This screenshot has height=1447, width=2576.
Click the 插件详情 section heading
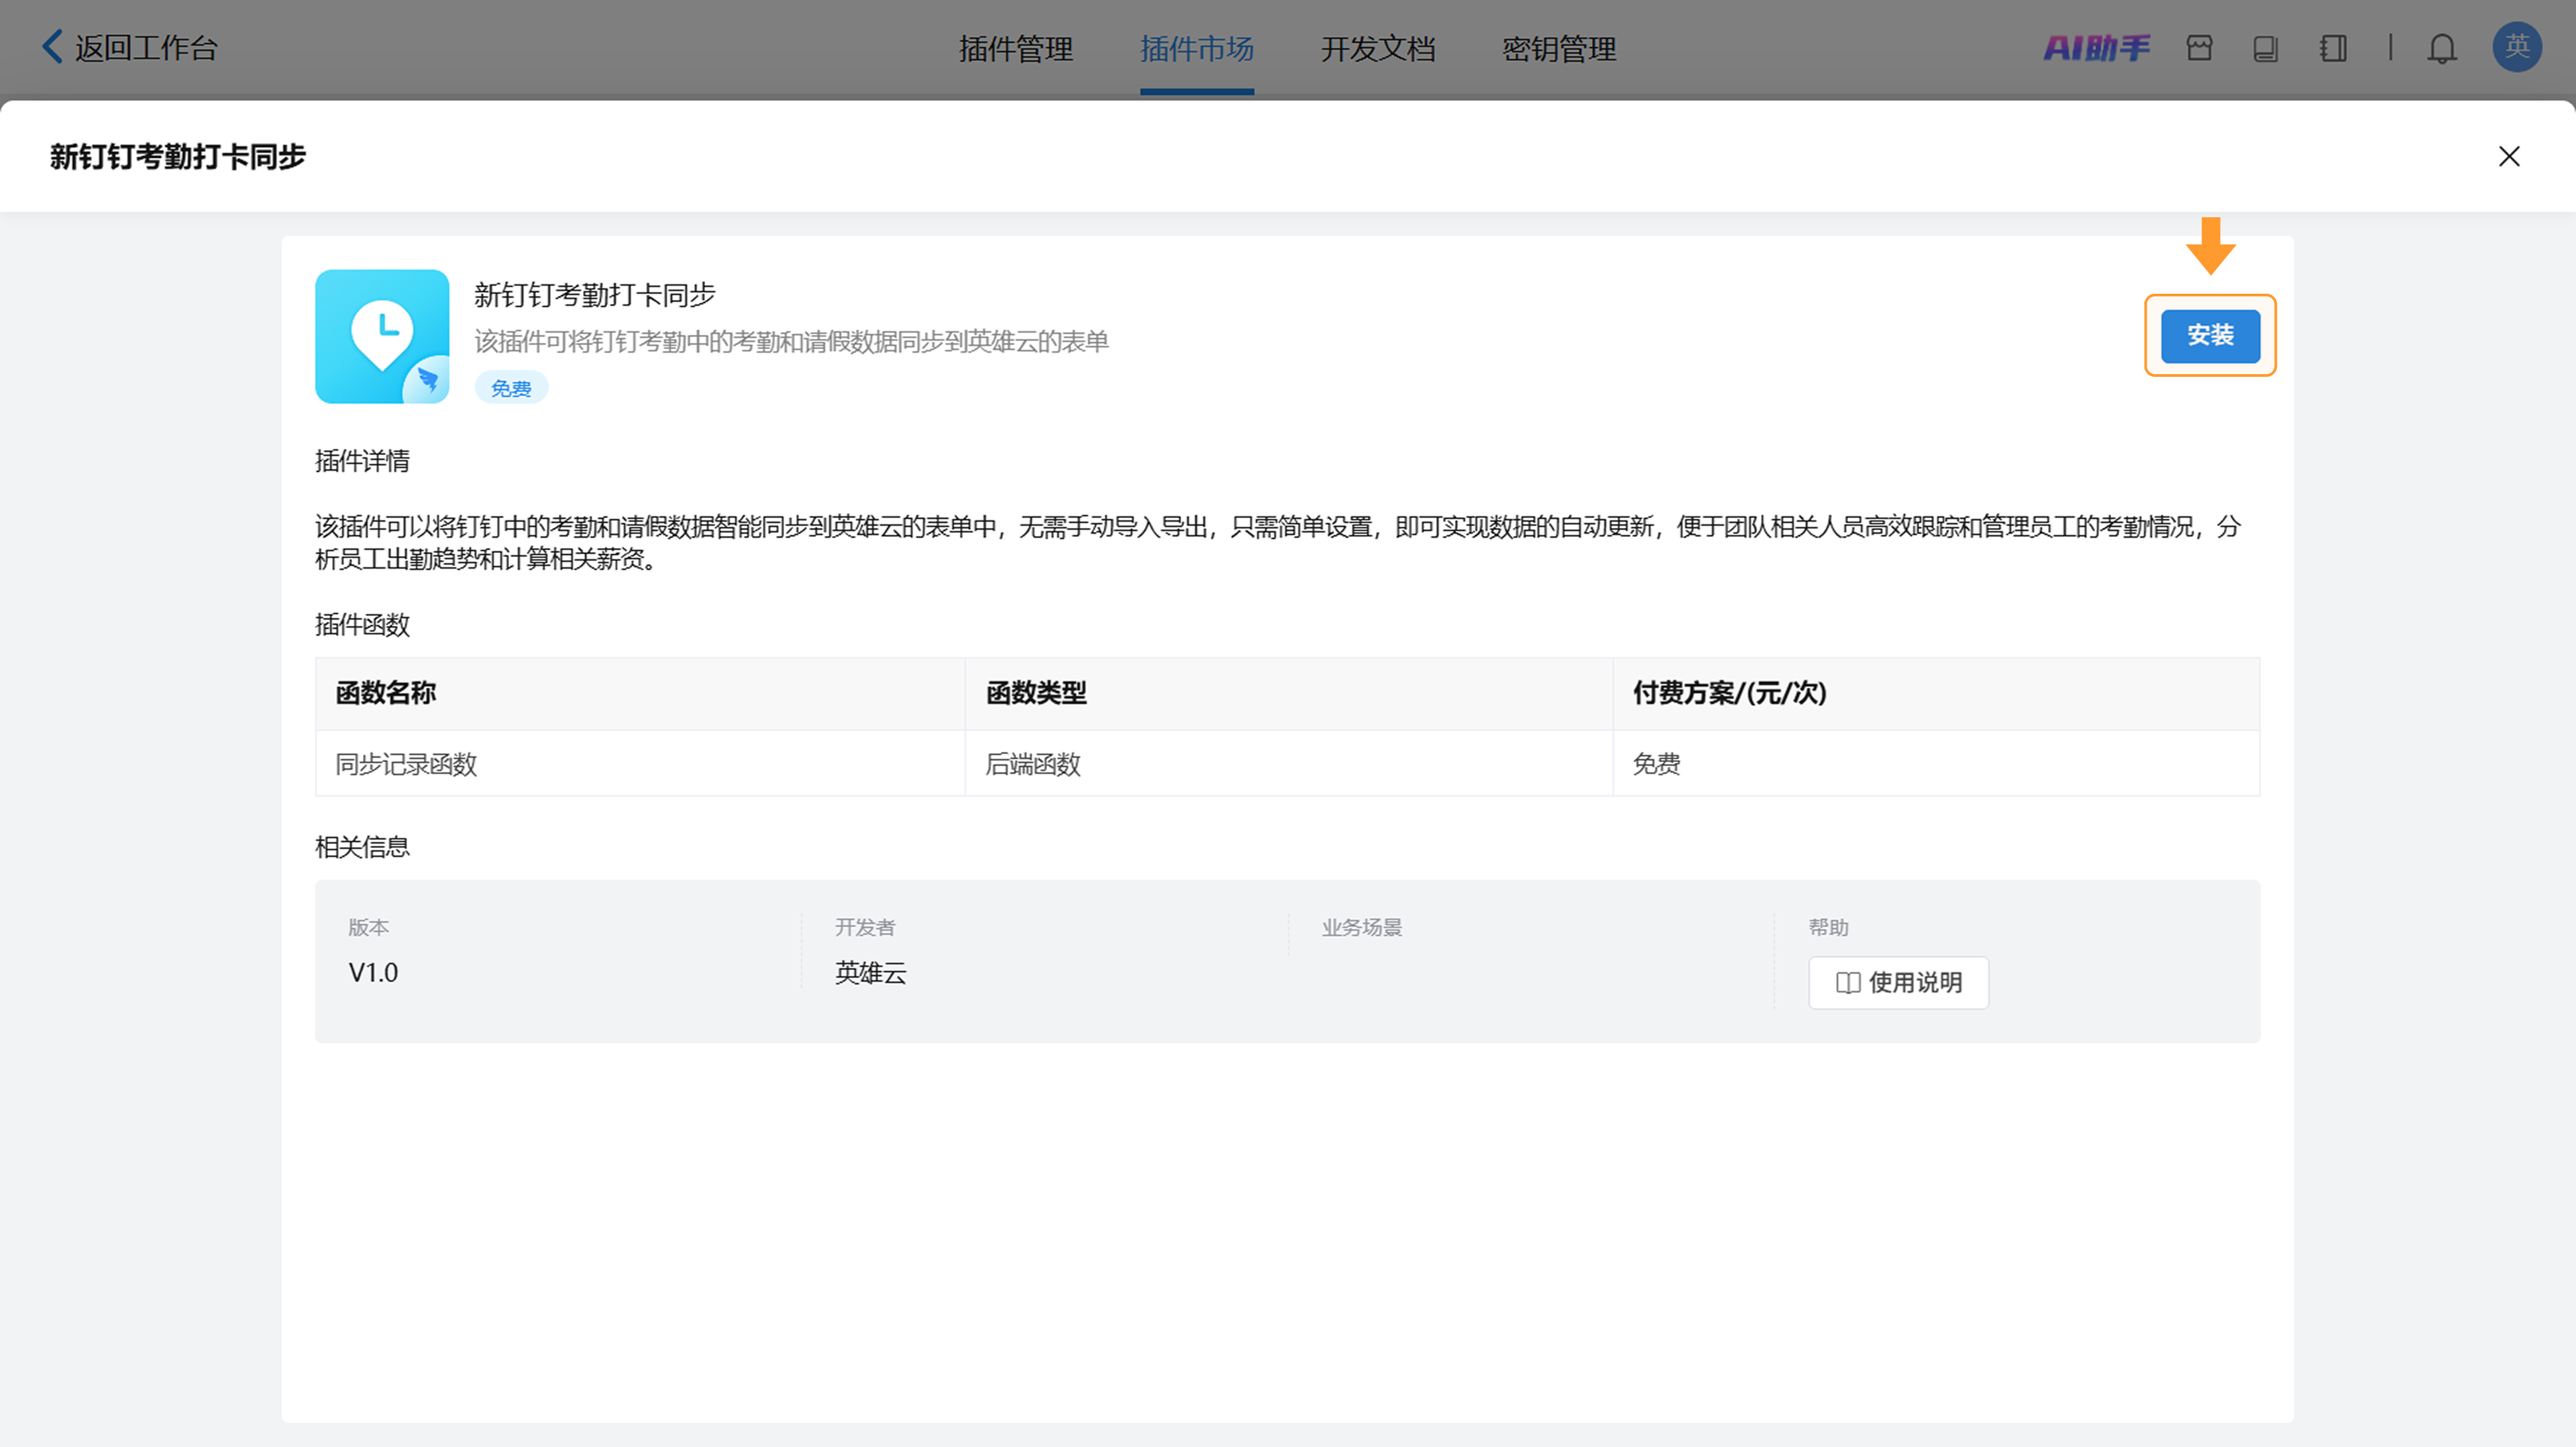pos(362,461)
